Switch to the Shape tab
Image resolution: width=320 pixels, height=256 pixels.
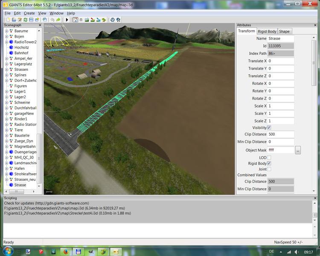(284, 31)
